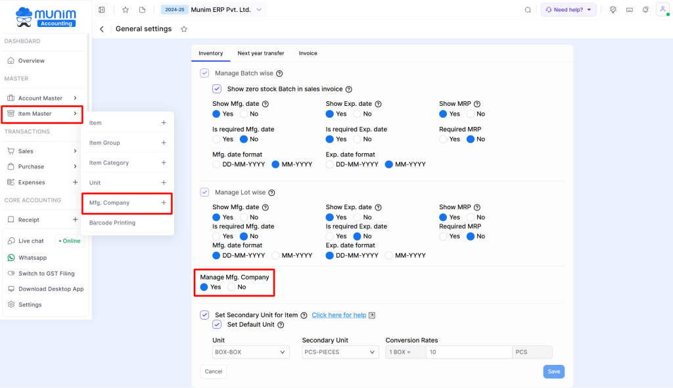
Task: Click the conversion rate value field showing 10
Action: point(469,352)
